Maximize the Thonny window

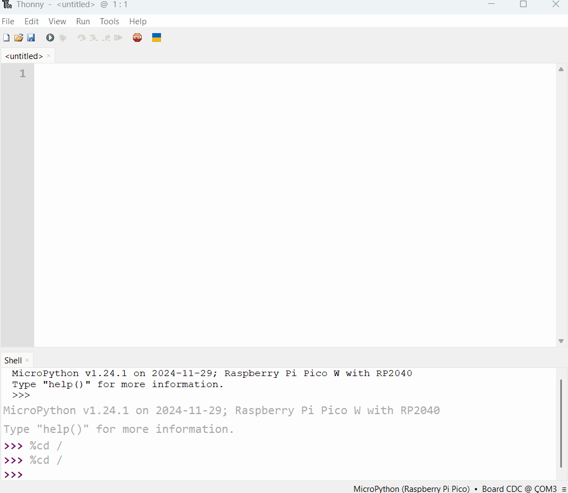point(523,4)
